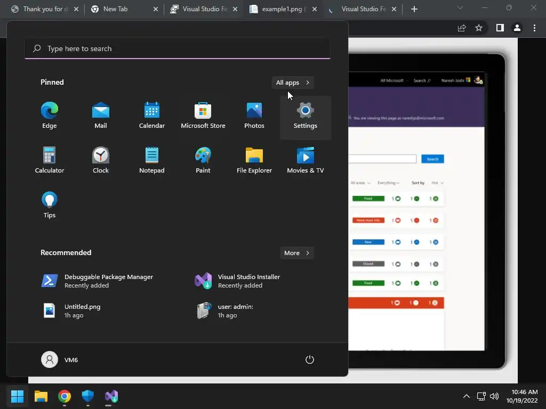Image resolution: width=546 pixels, height=409 pixels.
Task: Click the power button in Start menu
Action: coord(310,359)
